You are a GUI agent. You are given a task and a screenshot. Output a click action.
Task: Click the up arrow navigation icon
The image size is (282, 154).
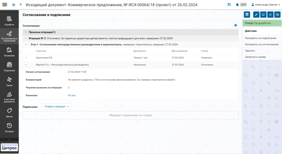coord(21,5)
